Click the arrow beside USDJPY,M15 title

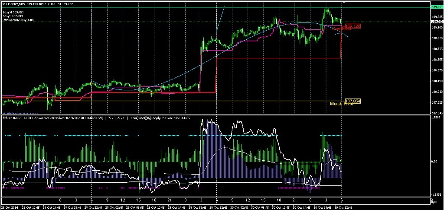click(4, 4)
